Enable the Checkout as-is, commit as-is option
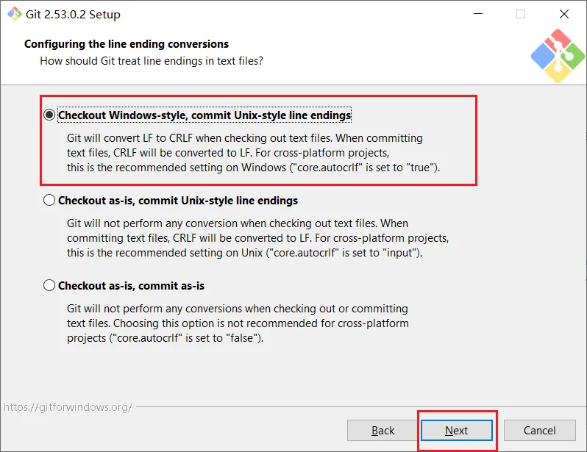This screenshot has height=452, width=587. pos(49,285)
